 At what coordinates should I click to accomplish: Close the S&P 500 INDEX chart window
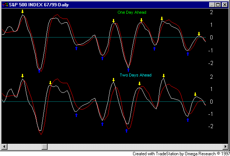click(x=224, y=5)
